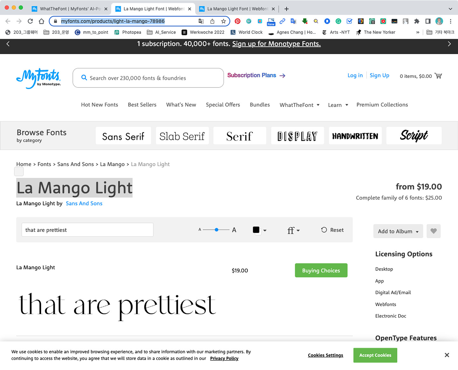Image resolution: width=458 pixels, height=370 pixels.
Task: Expand the WhatTheFont menu
Action: click(299, 105)
